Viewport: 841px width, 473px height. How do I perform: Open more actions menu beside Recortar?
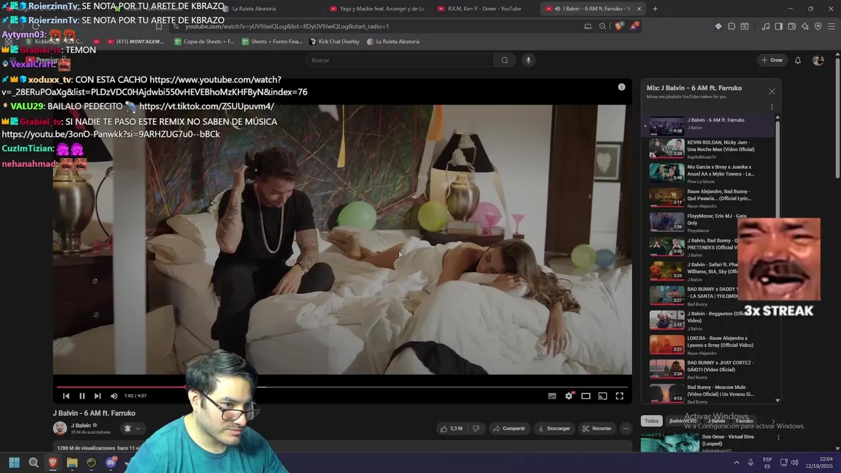[625, 428]
